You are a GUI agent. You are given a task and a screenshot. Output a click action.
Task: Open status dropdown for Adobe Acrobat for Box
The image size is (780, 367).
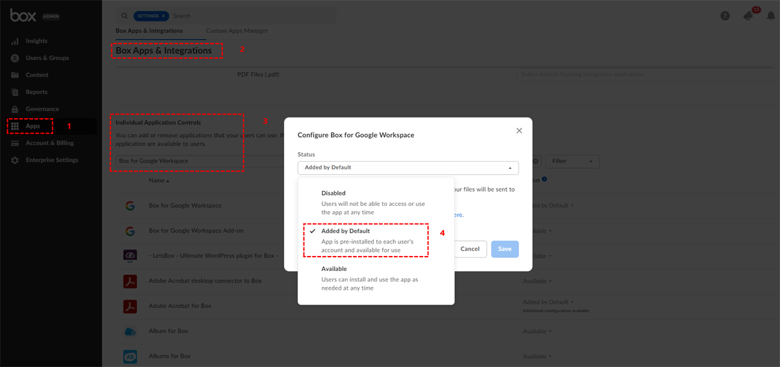point(549,302)
